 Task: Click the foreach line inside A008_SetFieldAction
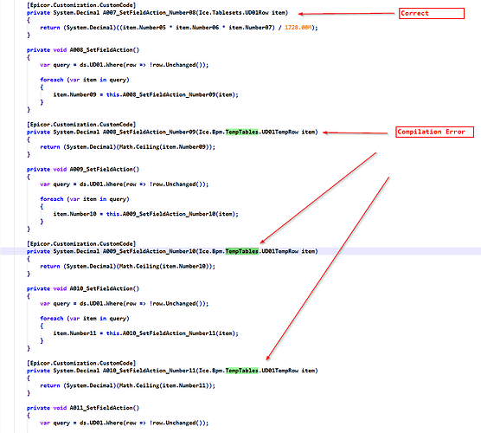[x=85, y=80]
